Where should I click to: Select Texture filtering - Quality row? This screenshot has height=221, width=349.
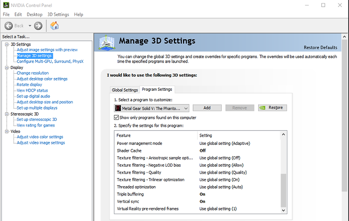pos(197,173)
